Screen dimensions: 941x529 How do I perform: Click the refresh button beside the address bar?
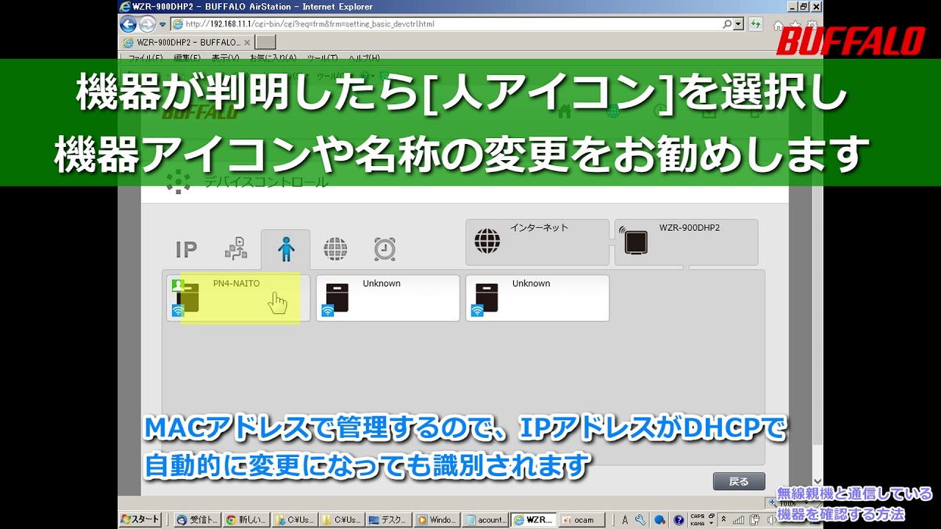point(755,24)
